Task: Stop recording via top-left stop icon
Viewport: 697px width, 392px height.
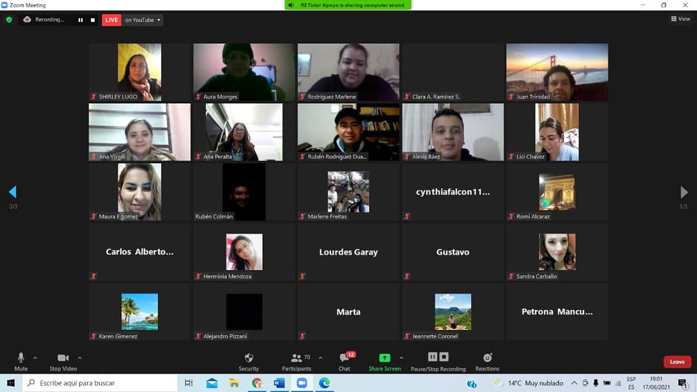Action: (92, 20)
